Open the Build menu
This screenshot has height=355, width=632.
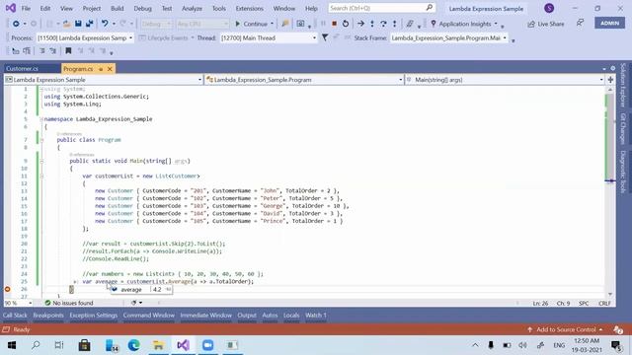pyautogui.click(x=118, y=8)
